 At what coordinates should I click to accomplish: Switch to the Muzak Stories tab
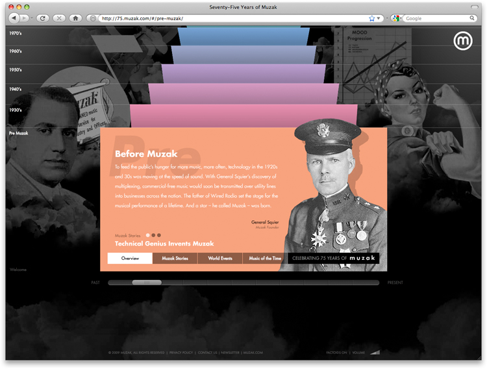point(175,259)
